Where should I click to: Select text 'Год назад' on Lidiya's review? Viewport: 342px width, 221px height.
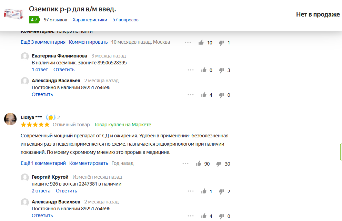[x=122, y=163]
